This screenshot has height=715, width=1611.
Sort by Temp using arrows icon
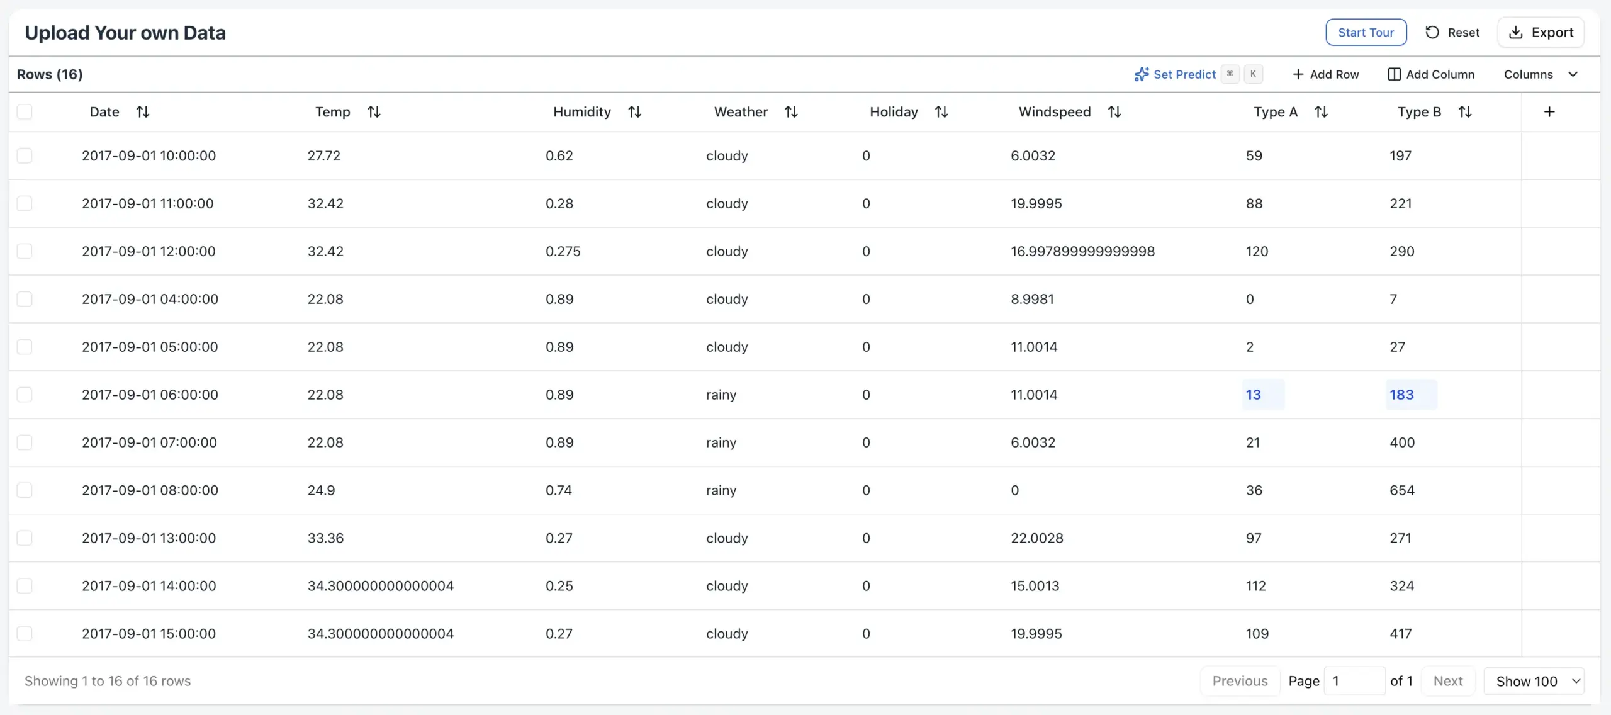click(374, 112)
